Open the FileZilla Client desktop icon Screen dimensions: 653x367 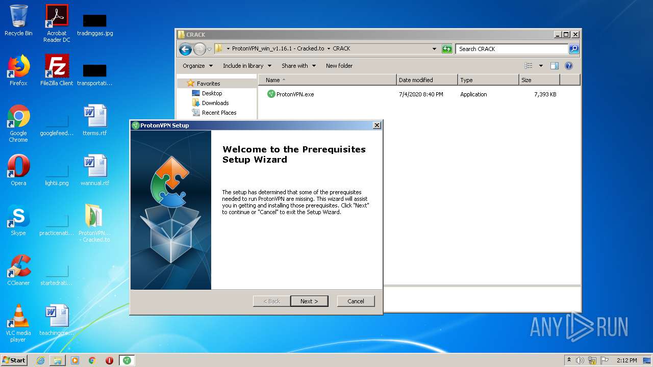(57, 70)
